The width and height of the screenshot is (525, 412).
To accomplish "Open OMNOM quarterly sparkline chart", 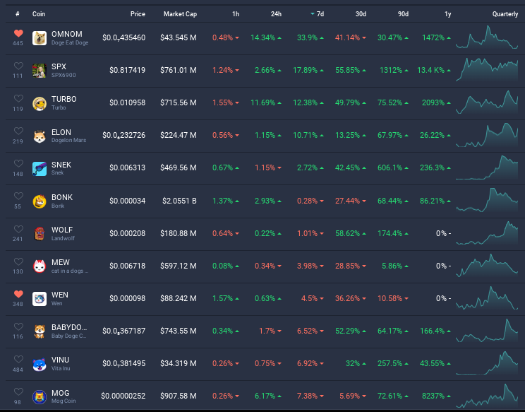I will [x=487, y=37].
